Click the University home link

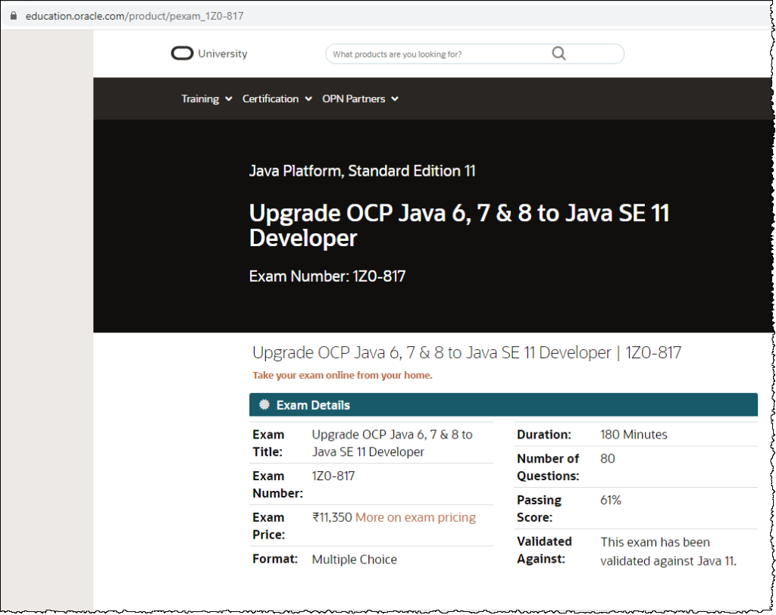pos(222,54)
